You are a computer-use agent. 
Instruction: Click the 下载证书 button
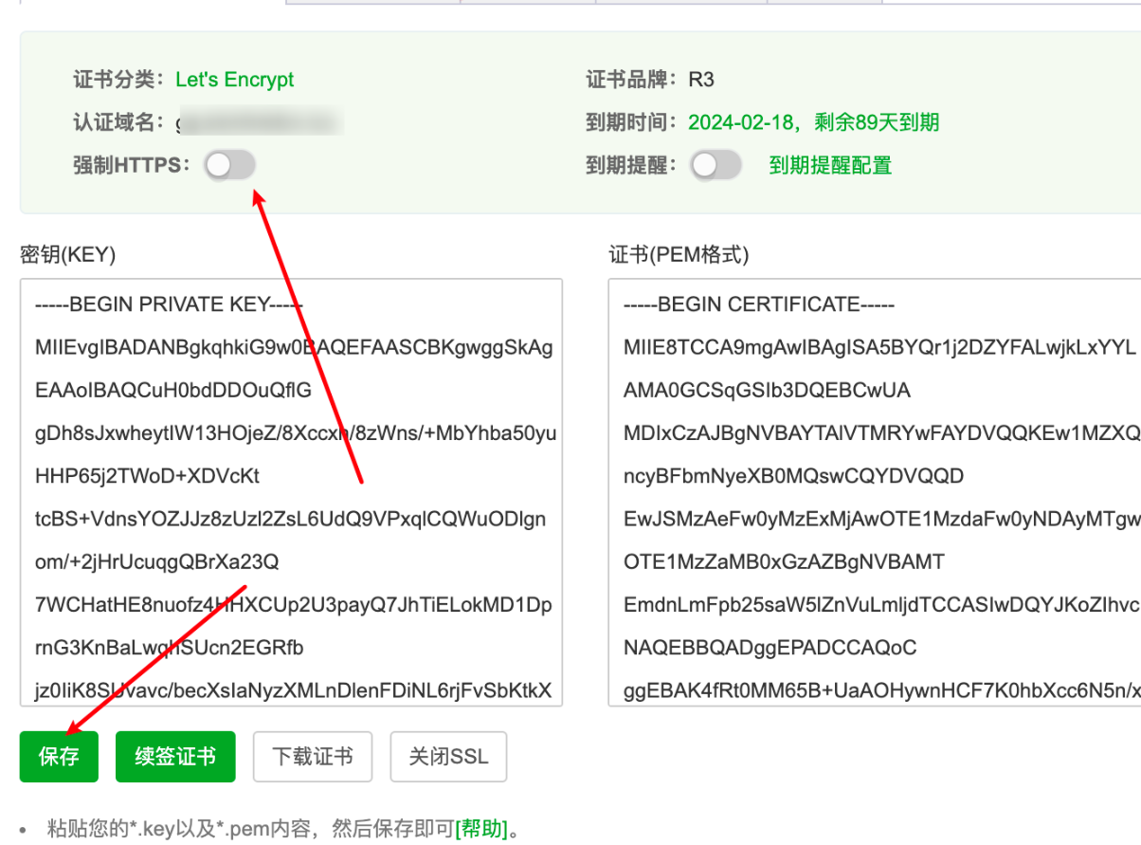(x=313, y=757)
